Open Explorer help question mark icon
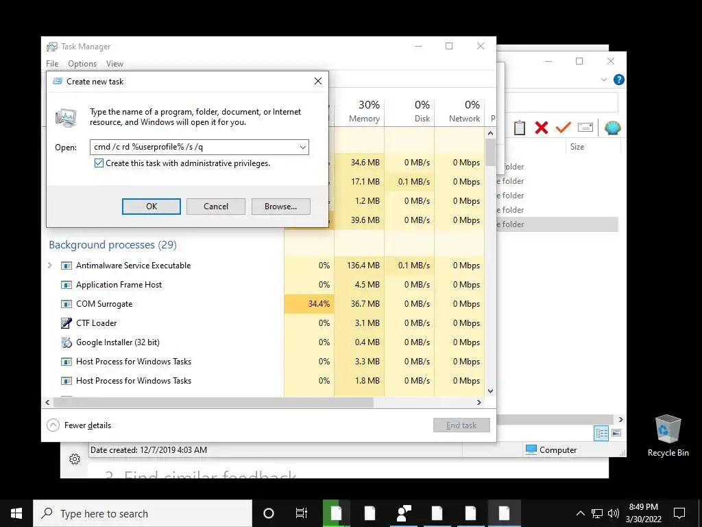 (619, 80)
